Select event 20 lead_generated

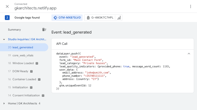click(x=24, y=47)
